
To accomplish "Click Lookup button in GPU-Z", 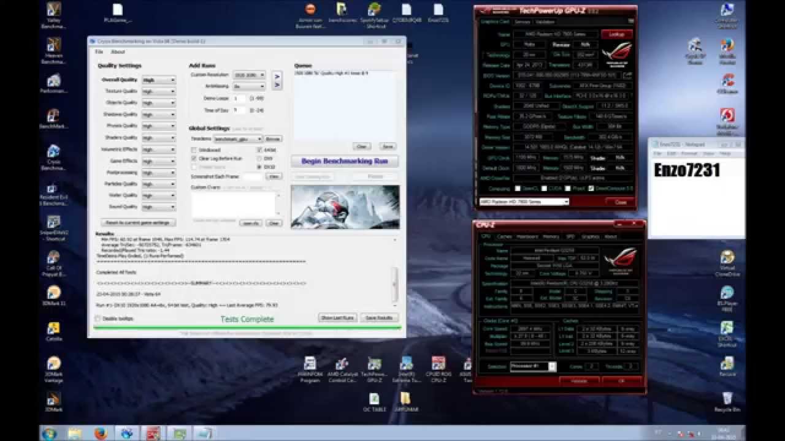I will [x=616, y=34].
